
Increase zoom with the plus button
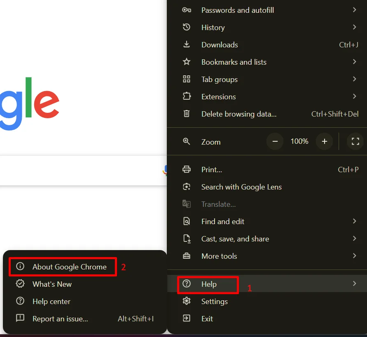coord(325,141)
